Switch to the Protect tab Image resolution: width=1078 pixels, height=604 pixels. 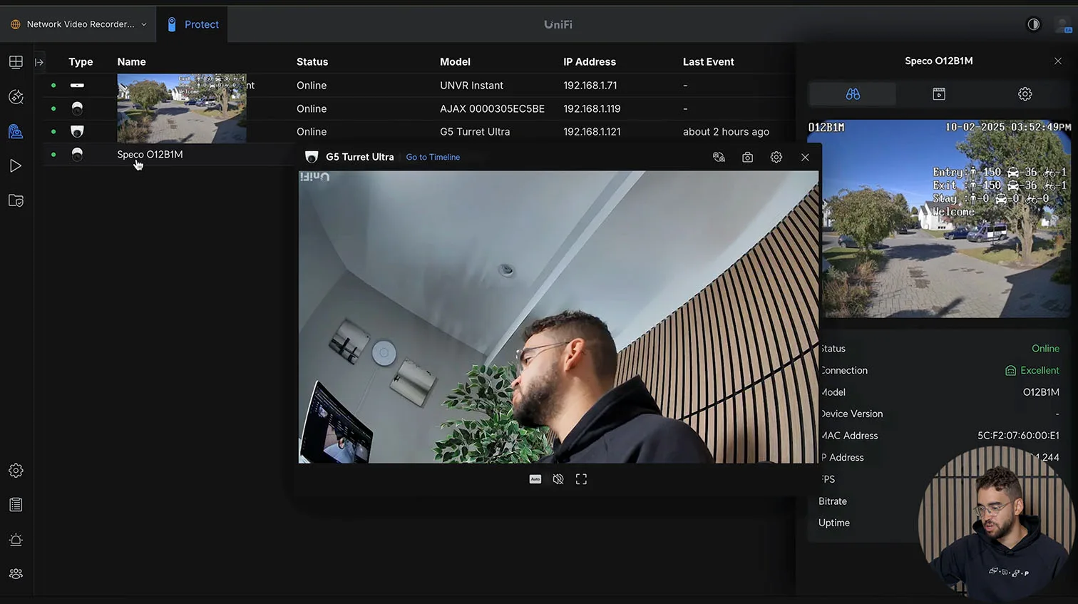pyautogui.click(x=193, y=24)
